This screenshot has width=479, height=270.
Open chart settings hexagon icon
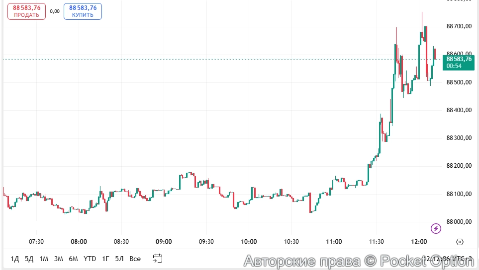pyautogui.click(x=460, y=242)
